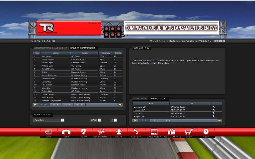The width and height of the screenshot is (255, 159).
Task: Sort by the Country column header
Action: (x=106, y=53)
